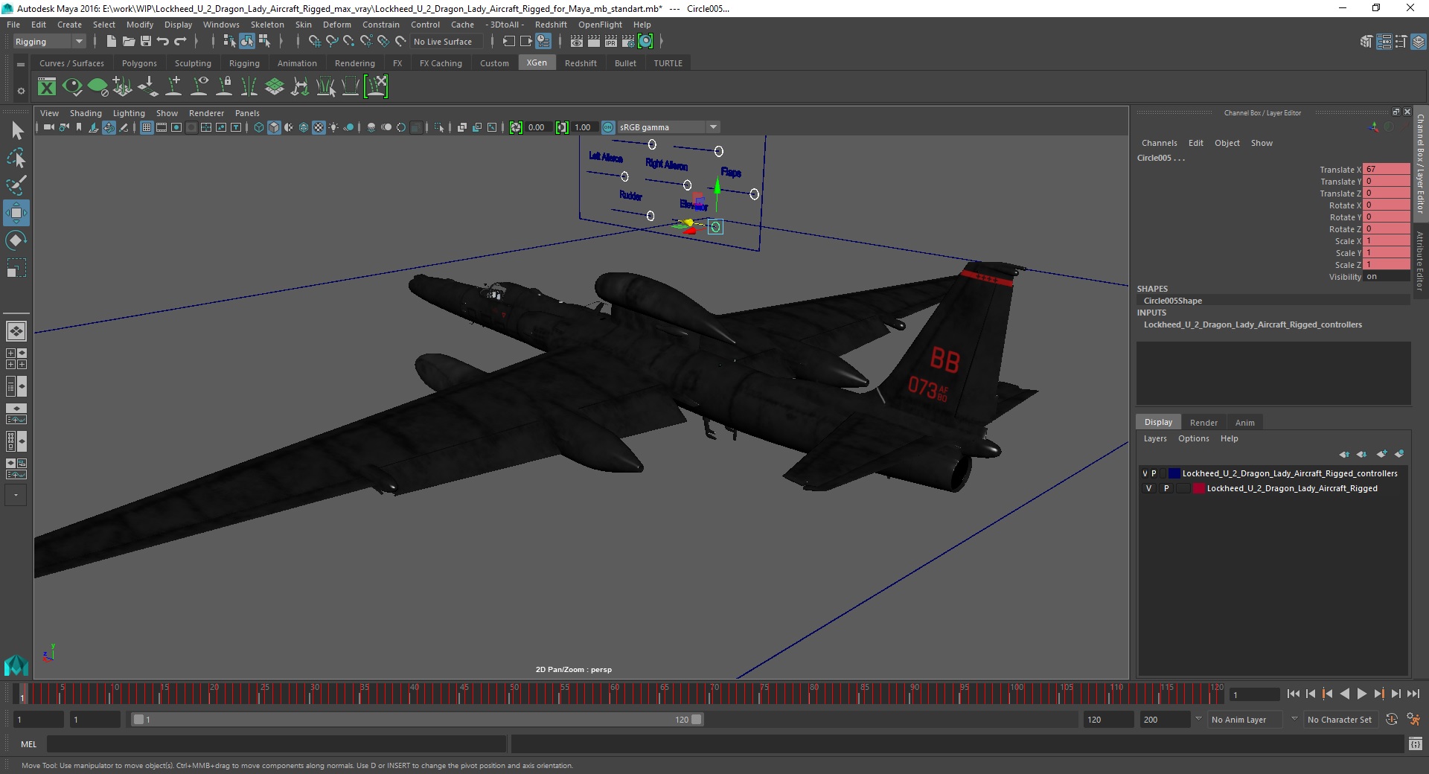Click the Options menu in layer editor
Viewport: 1429px width, 774px height.
[1193, 438]
